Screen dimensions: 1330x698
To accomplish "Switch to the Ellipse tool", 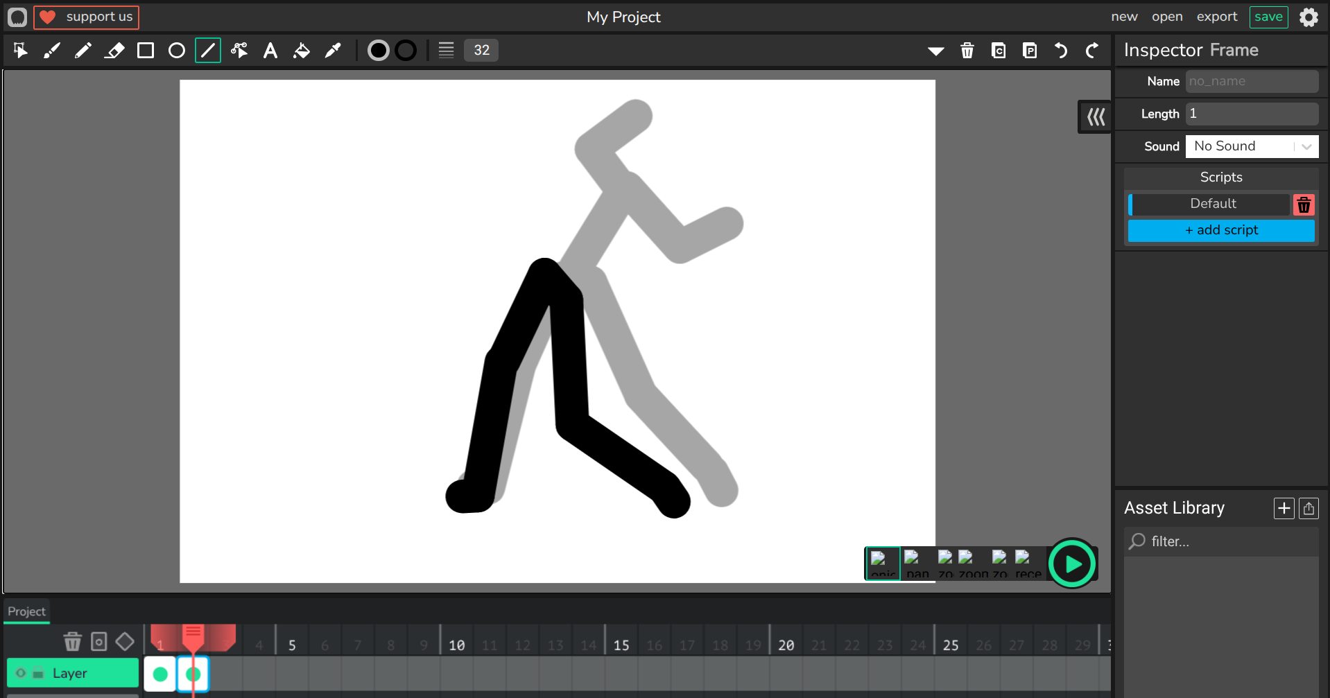I will 177,51.
